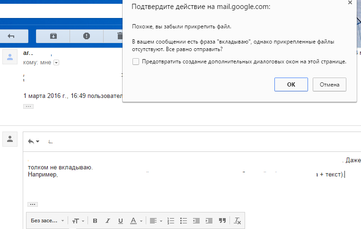Archive the message with archive icon

(x=53, y=36)
